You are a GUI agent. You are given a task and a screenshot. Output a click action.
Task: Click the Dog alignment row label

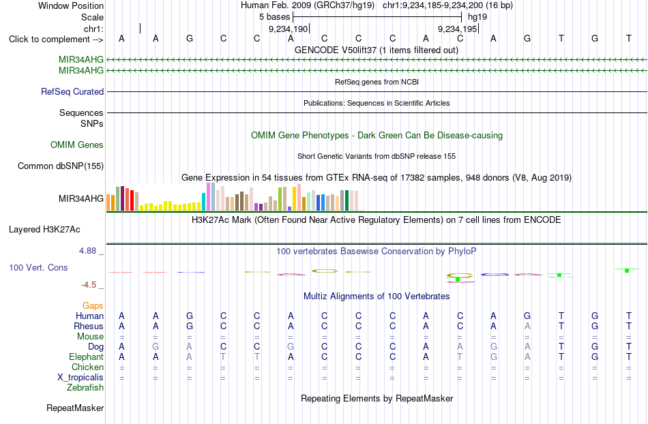(x=95, y=347)
